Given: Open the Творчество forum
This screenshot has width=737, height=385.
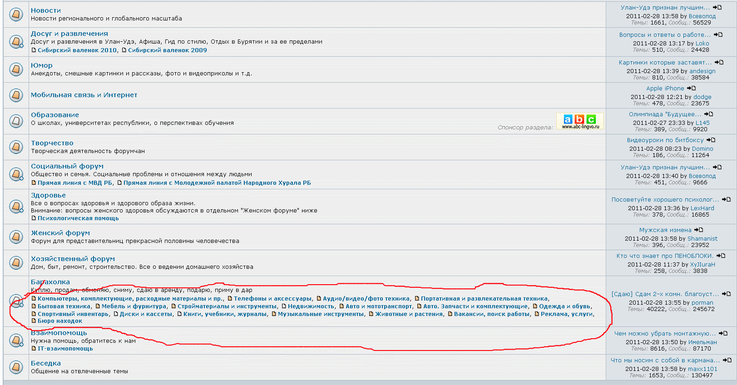Looking at the screenshot, I should point(52,143).
